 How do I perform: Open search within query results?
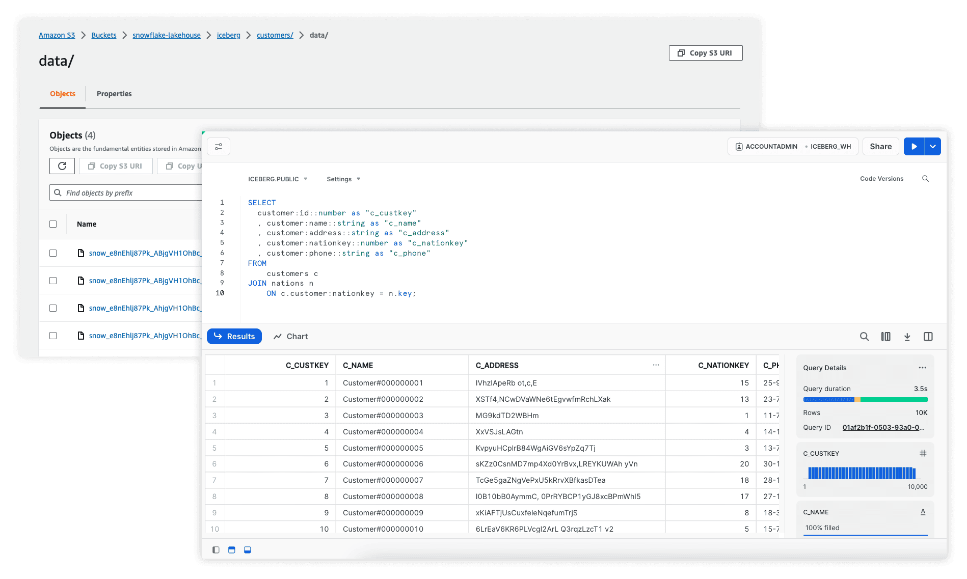[865, 336]
